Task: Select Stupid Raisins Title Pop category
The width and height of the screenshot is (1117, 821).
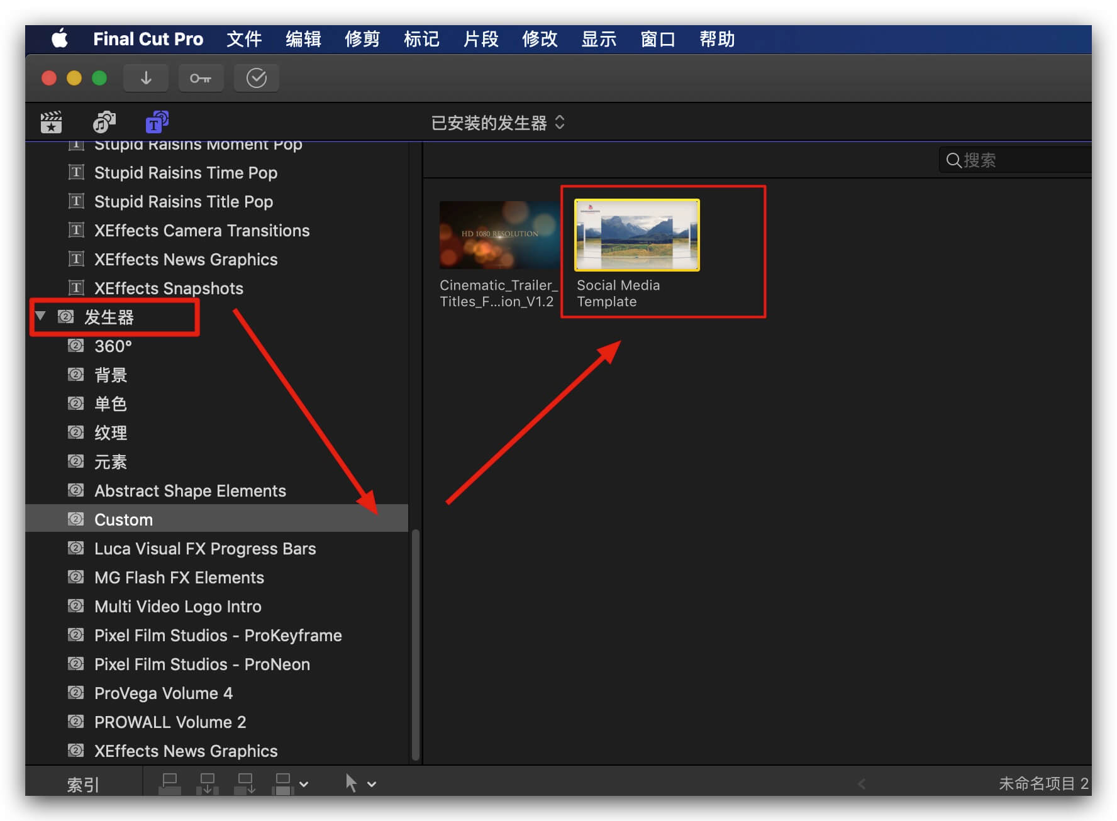Action: pos(217,202)
